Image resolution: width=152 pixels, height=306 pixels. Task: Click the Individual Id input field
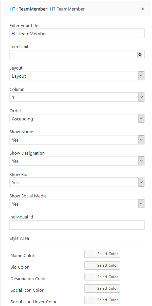pos(77,225)
